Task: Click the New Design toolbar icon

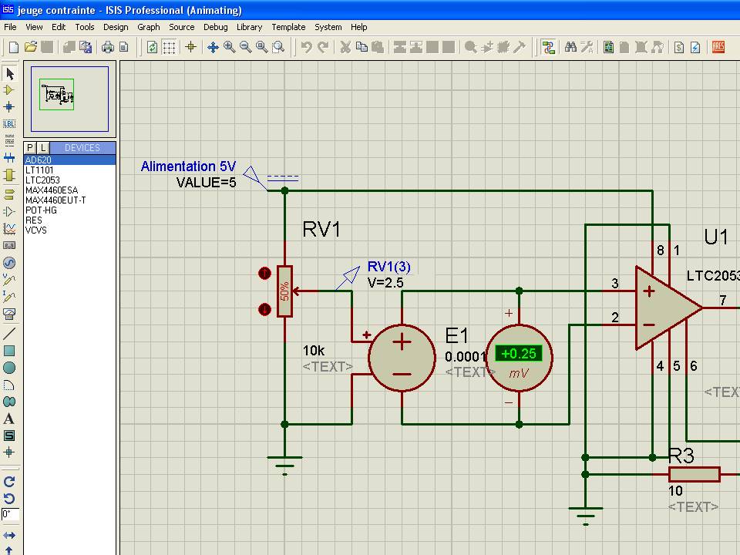Action: [14, 47]
